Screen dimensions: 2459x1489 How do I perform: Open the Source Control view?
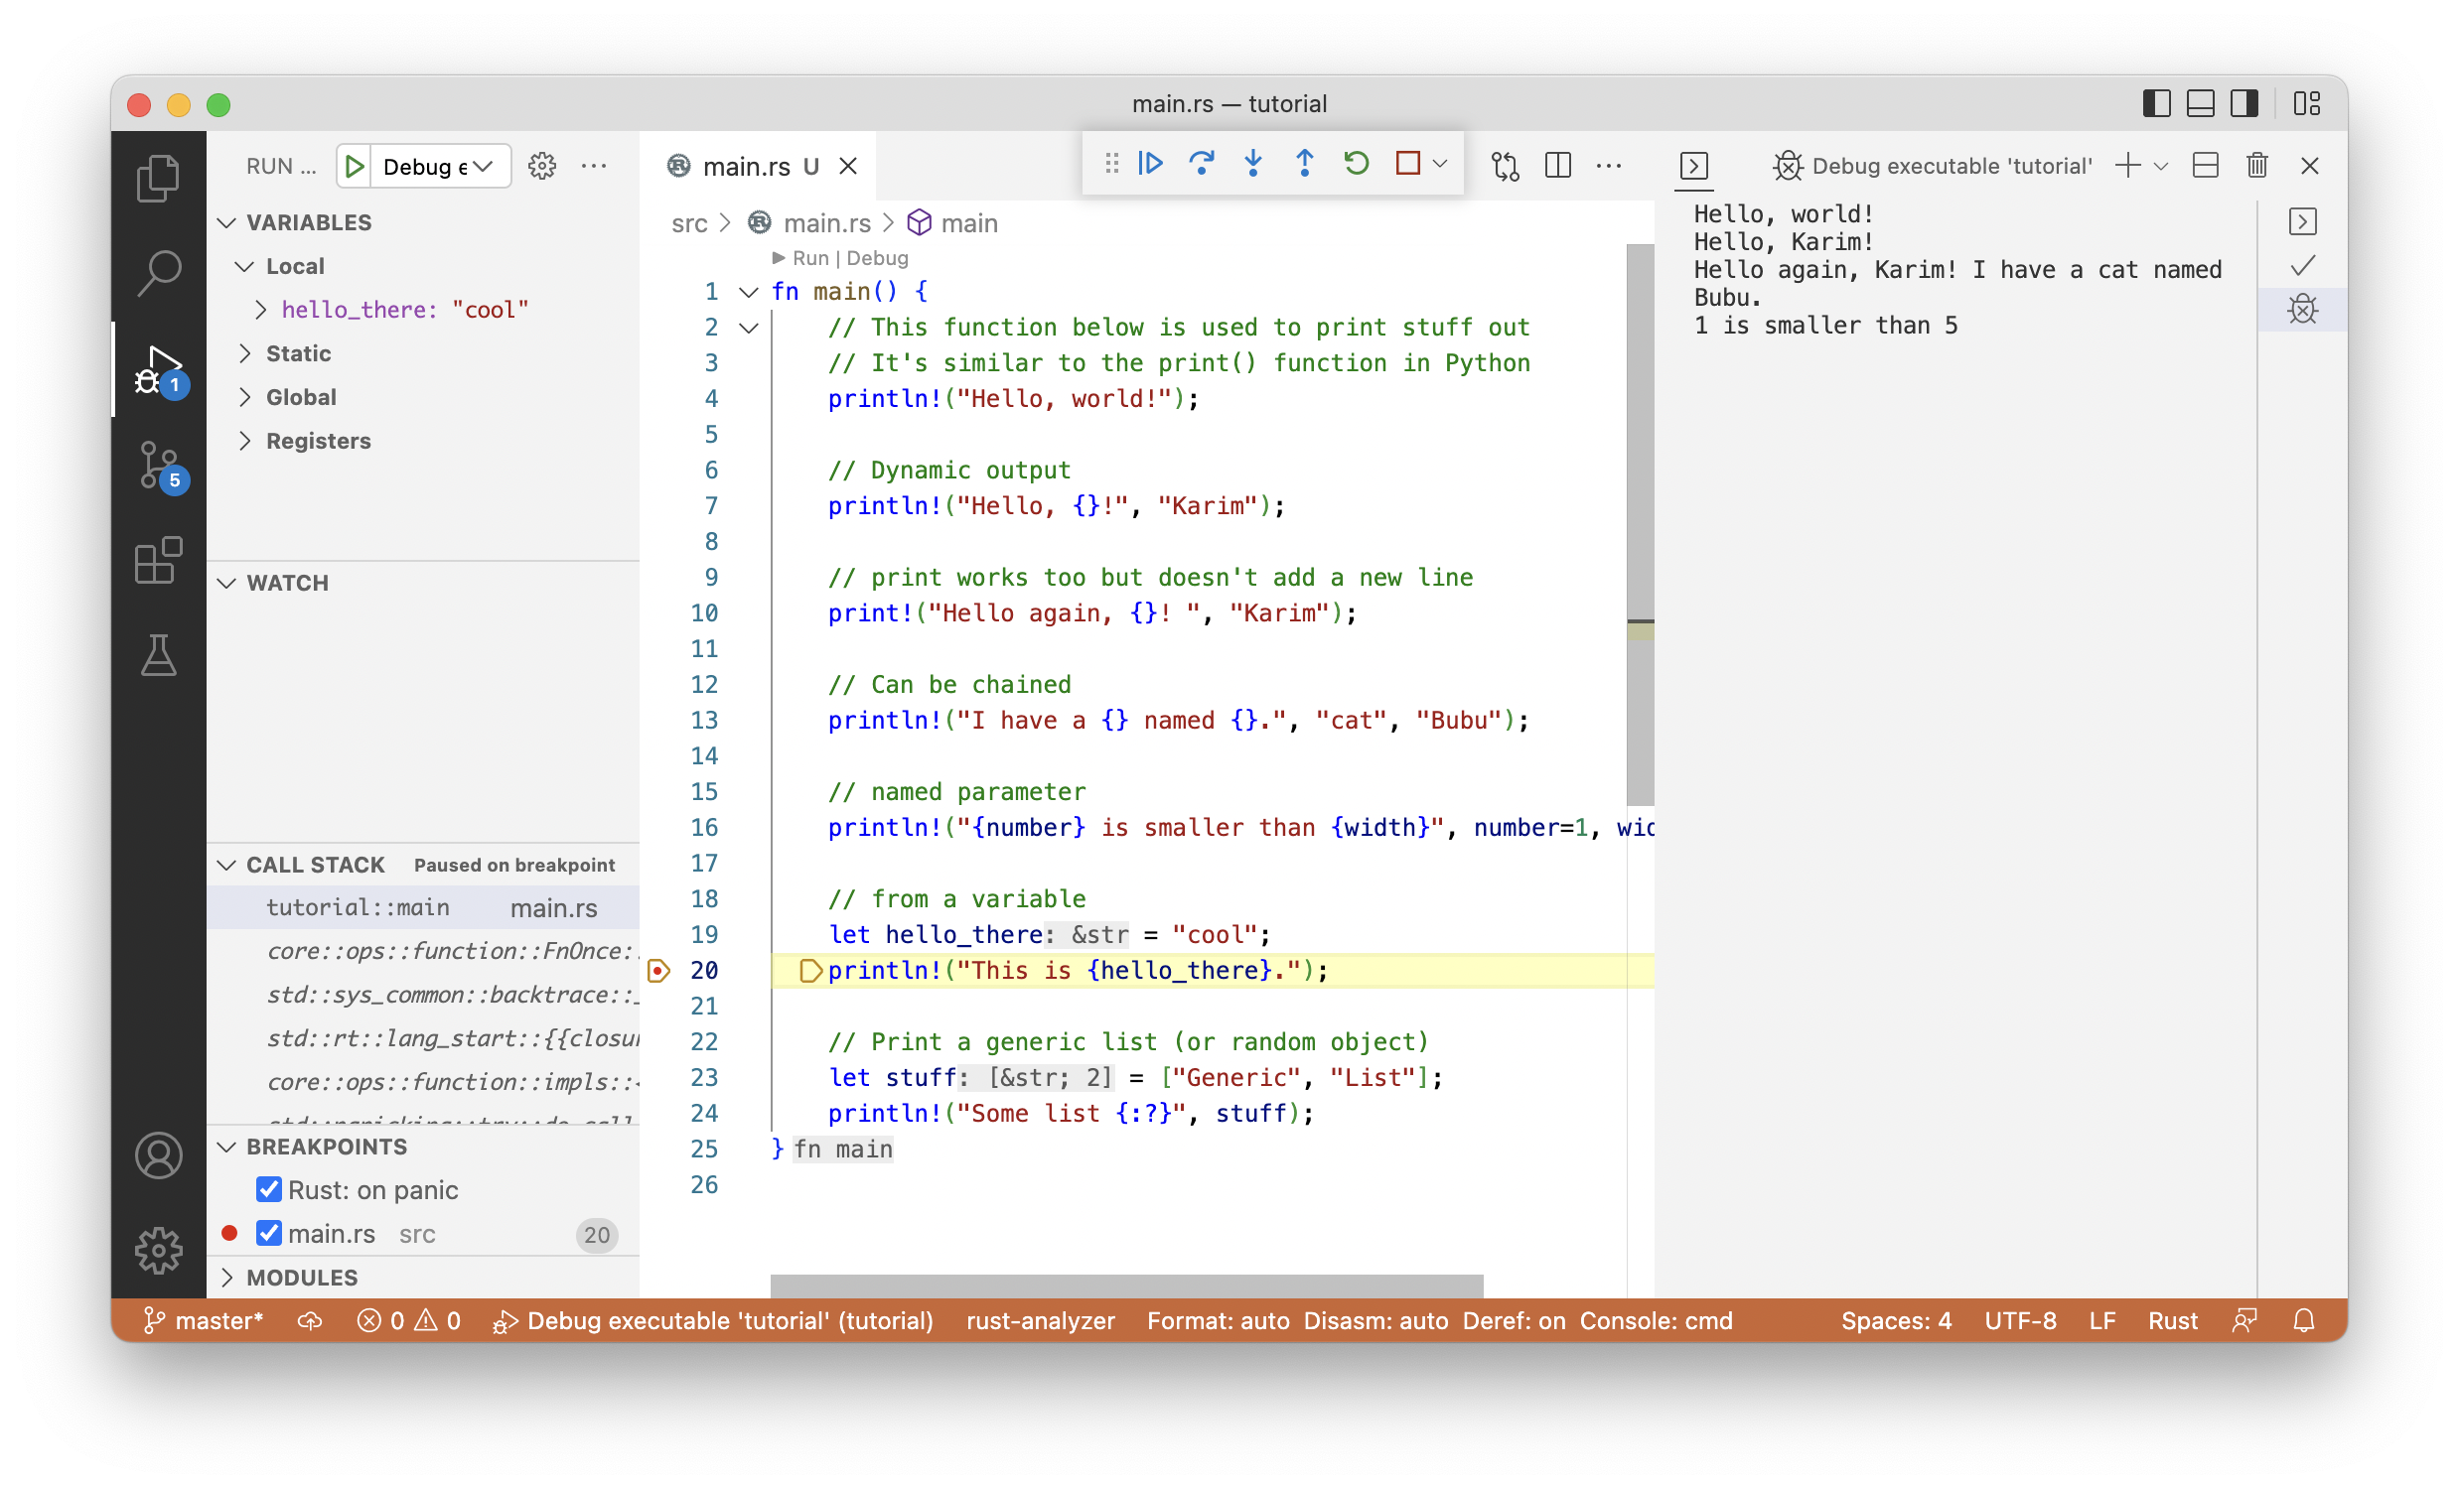pyautogui.click(x=158, y=464)
